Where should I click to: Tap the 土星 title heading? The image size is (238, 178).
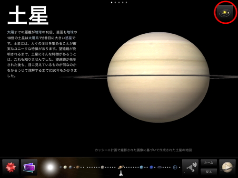[x=28, y=15]
